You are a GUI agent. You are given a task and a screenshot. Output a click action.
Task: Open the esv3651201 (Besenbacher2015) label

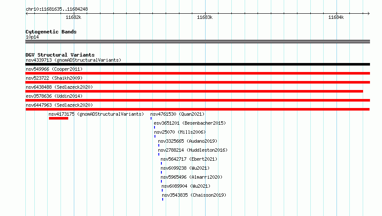pyautogui.click(x=190, y=123)
